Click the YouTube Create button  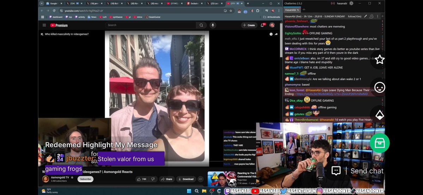pos(249,25)
